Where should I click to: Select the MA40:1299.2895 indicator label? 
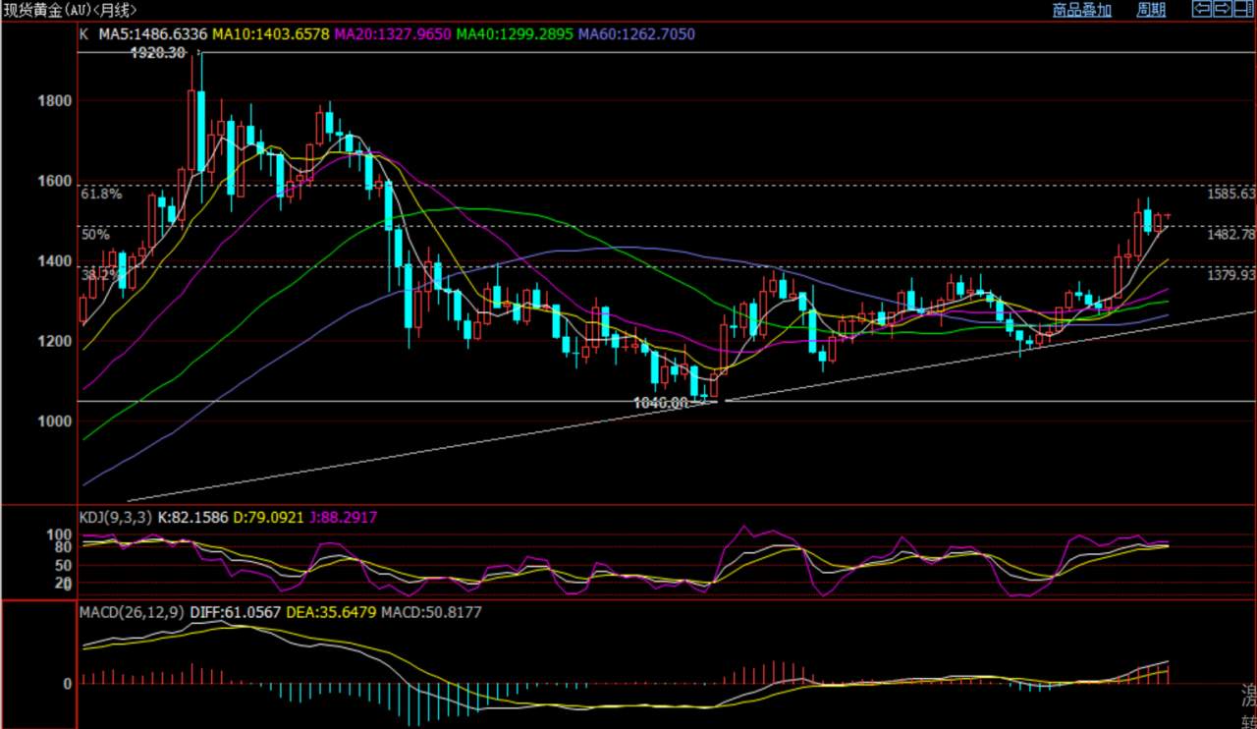coord(515,34)
